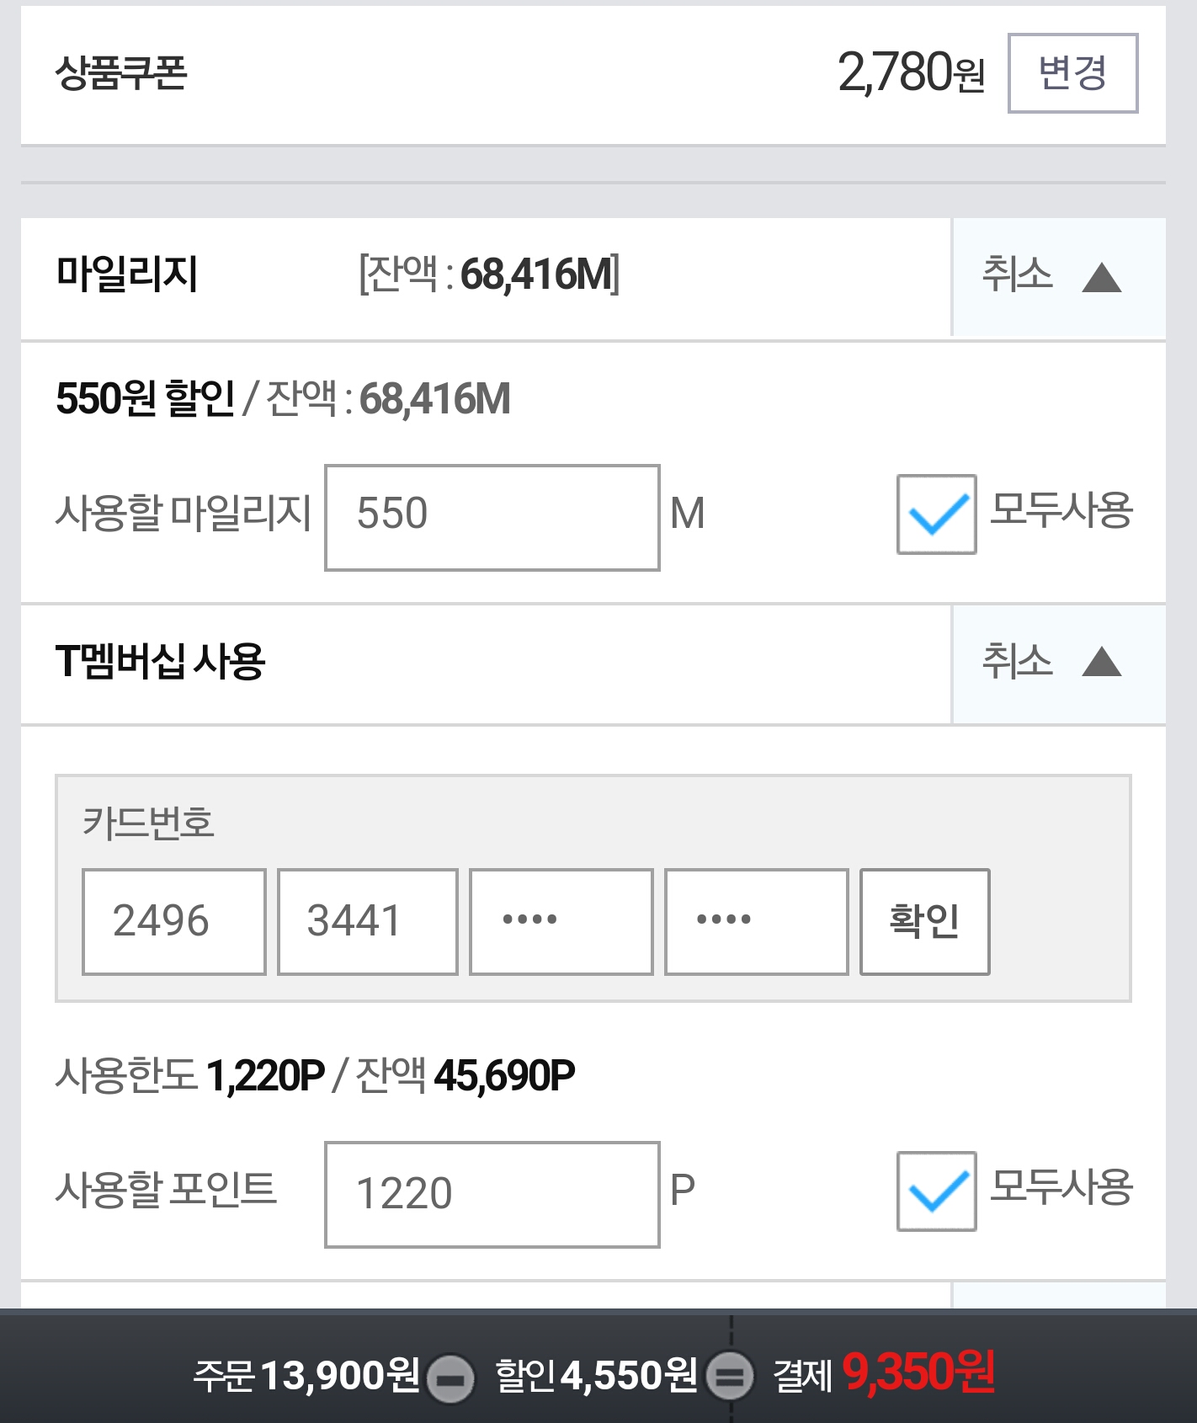The height and width of the screenshot is (1423, 1197).
Task: Tap the 변경 button for 상품쿠폰
Action: [1072, 73]
